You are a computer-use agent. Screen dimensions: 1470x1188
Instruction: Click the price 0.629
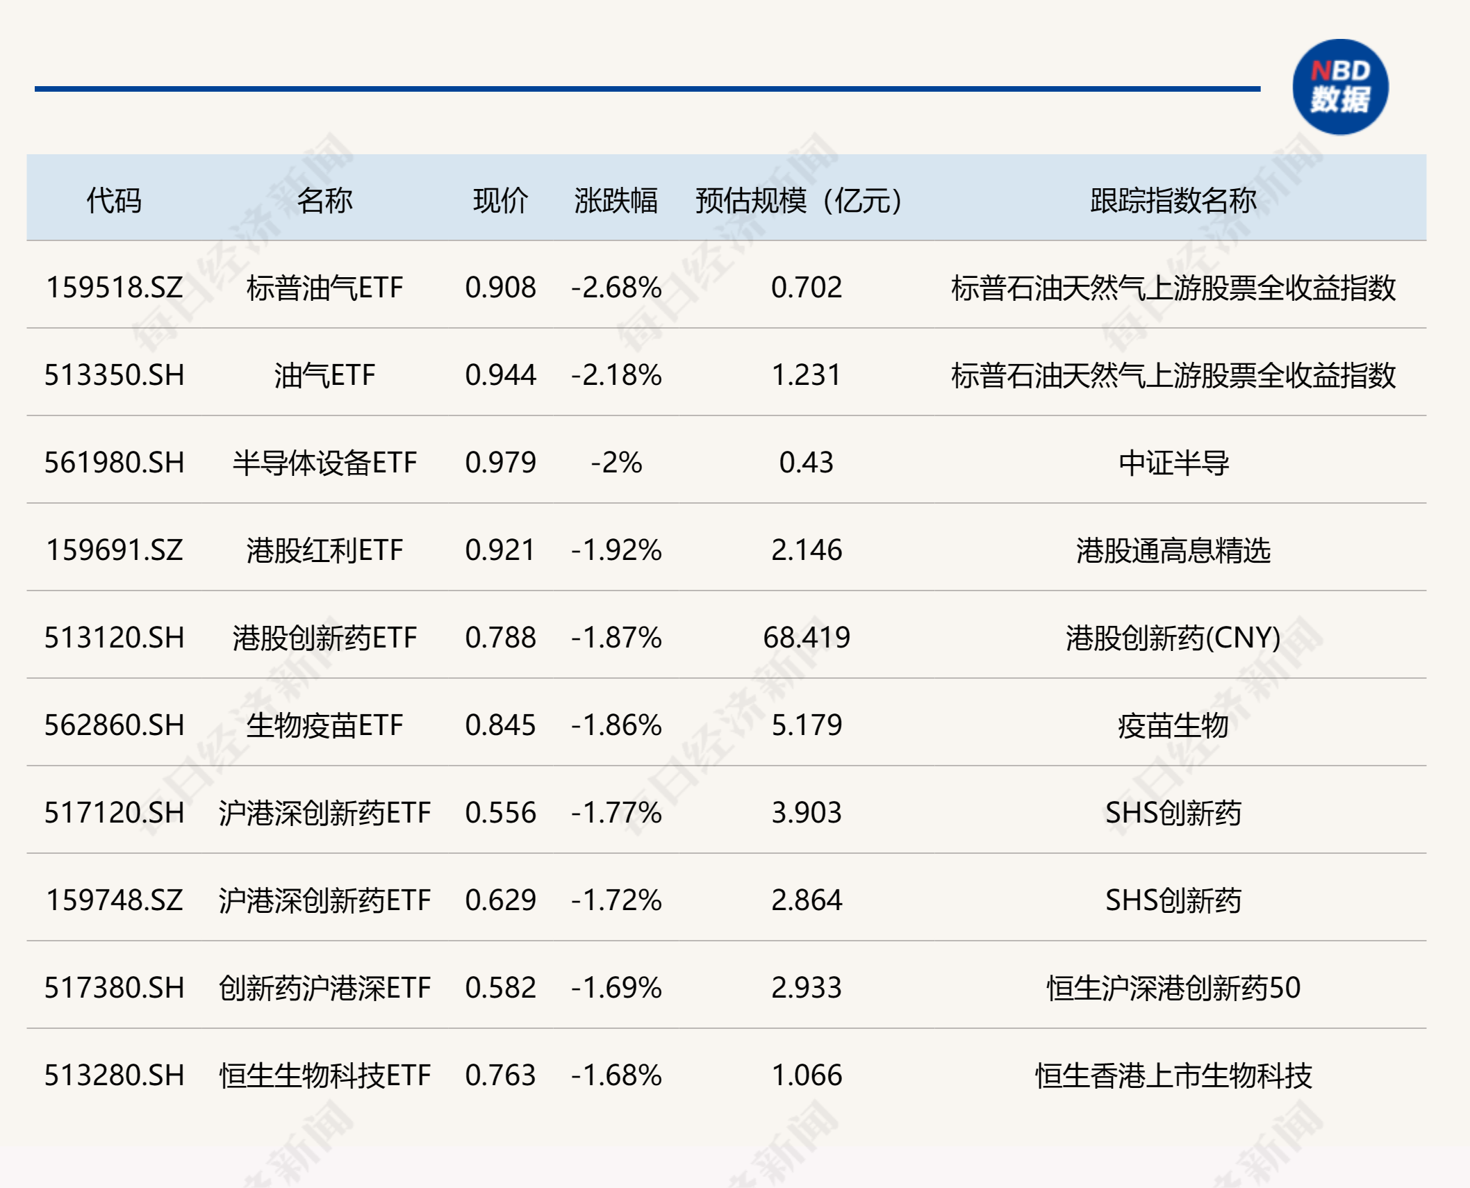(500, 900)
